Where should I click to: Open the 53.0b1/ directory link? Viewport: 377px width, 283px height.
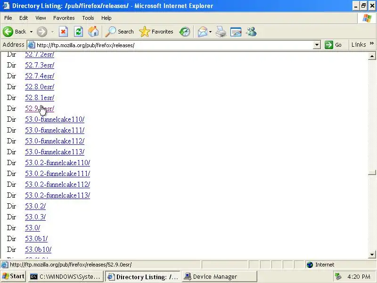click(x=36, y=239)
